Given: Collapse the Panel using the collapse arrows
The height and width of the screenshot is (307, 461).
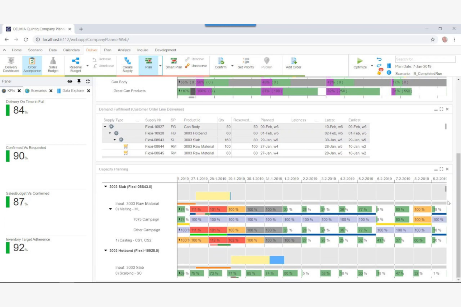Looking at the screenshot, I should (88, 81).
